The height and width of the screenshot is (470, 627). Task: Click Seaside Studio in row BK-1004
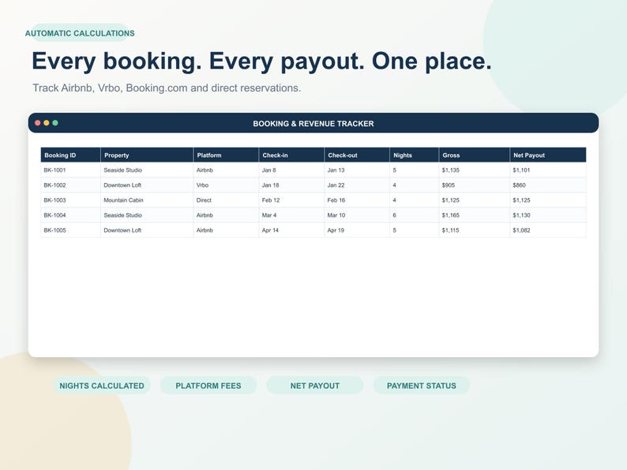point(147,215)
